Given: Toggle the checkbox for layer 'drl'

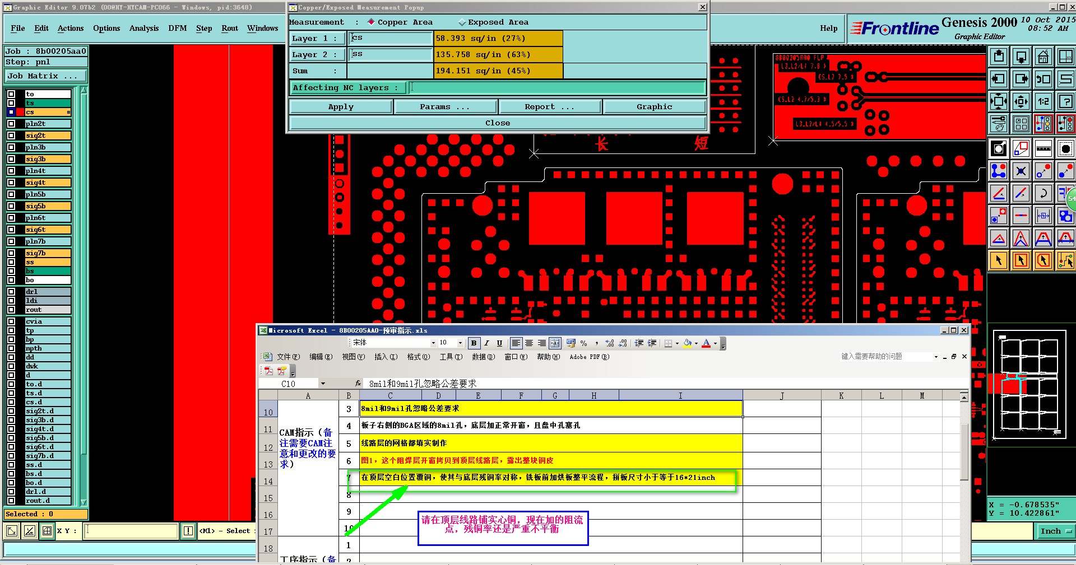Looking at the screenshot, I should tap(11, 292).
